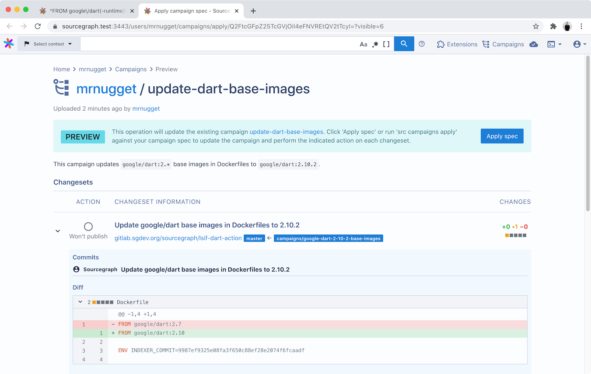Click the Changesets section heading
Image resolution: width=591 pixels, height=374 pixels.
click(x=73, y=182)
